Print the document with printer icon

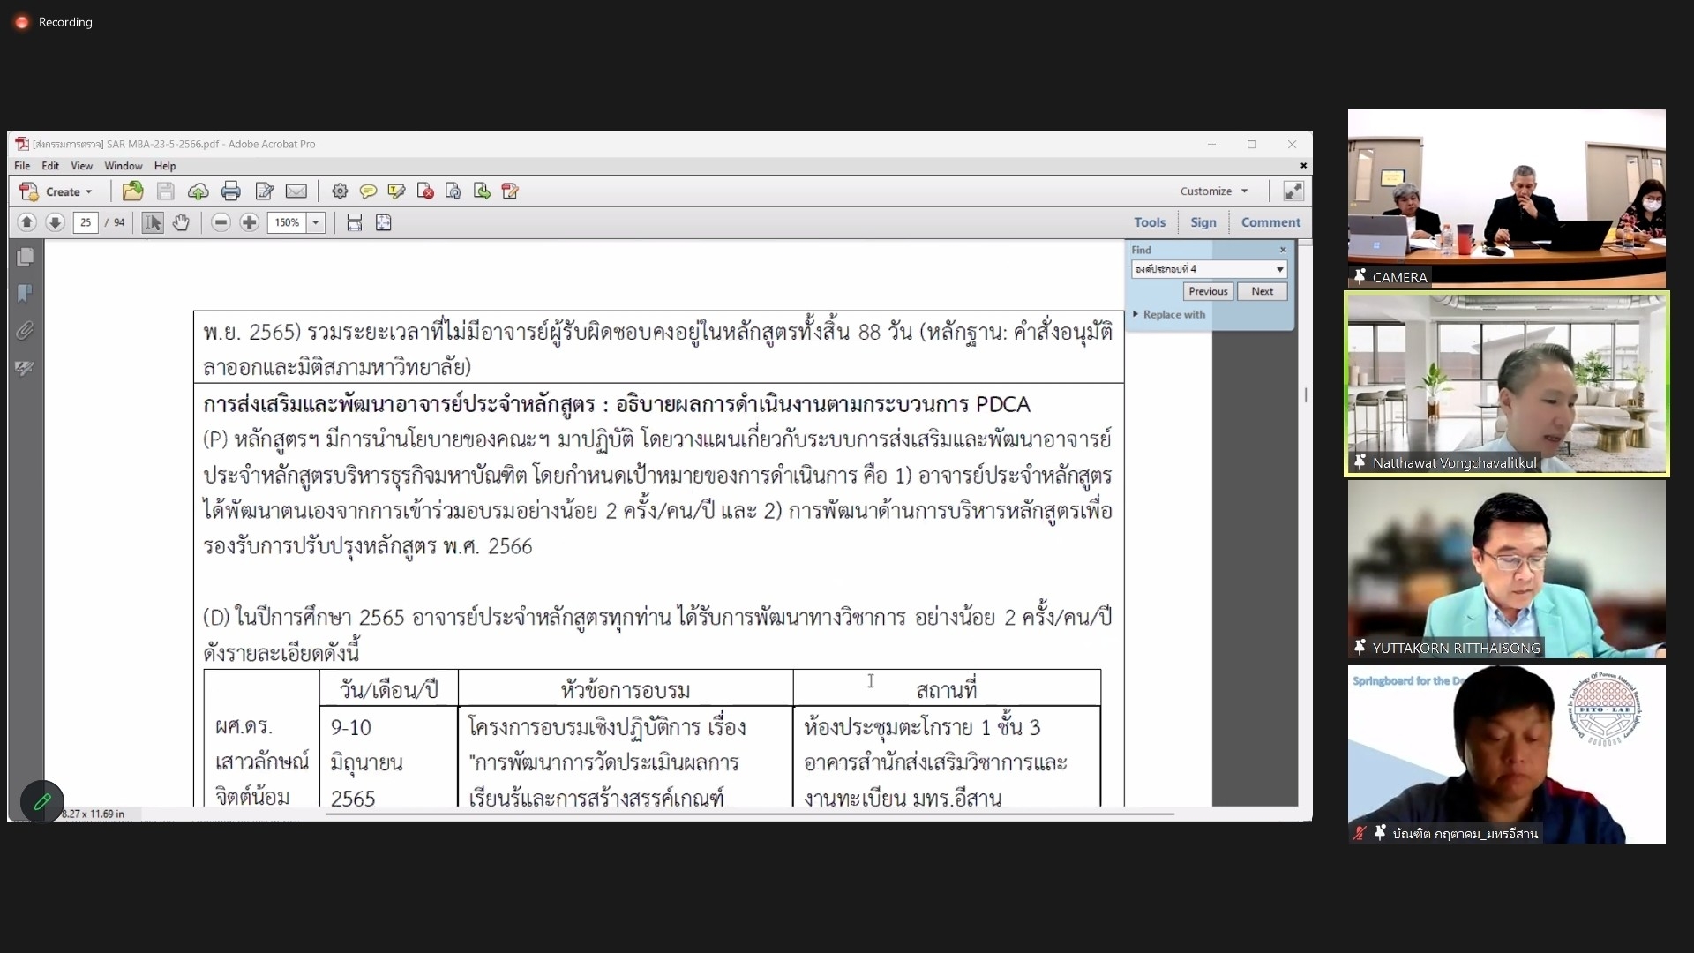pyautogui.click(x=231, y=191)
